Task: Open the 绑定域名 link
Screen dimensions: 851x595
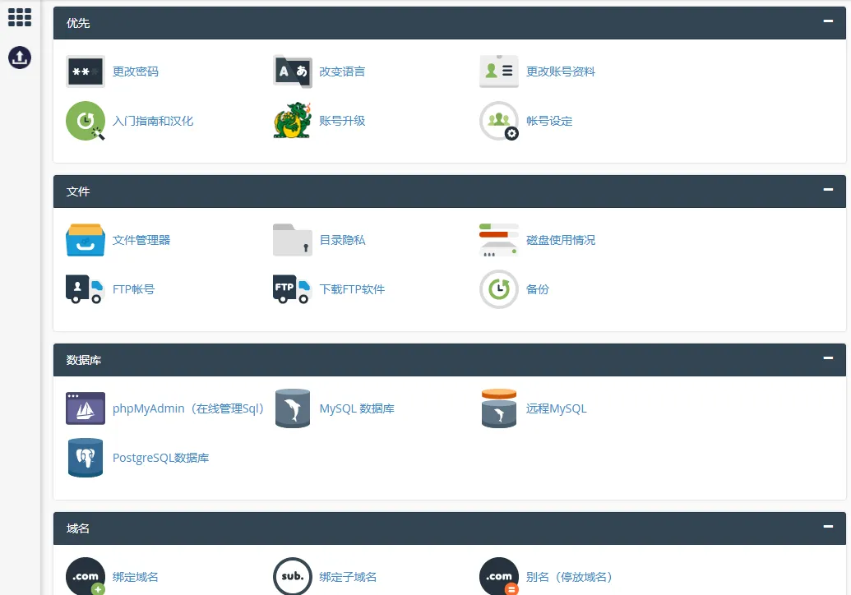Action: pos(136,577)
